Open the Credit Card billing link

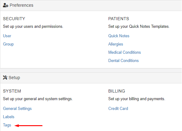coord(118,108)
